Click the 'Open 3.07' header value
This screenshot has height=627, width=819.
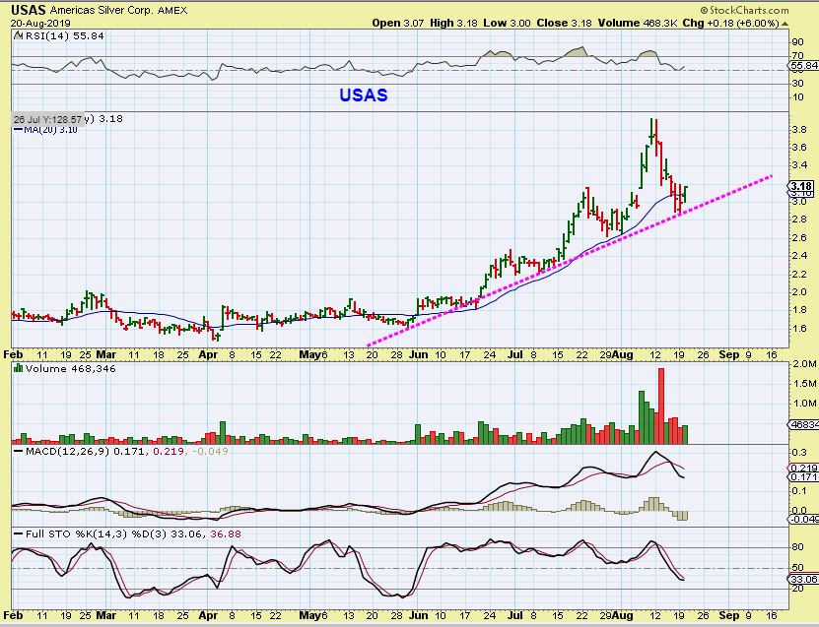coord(398,23)
